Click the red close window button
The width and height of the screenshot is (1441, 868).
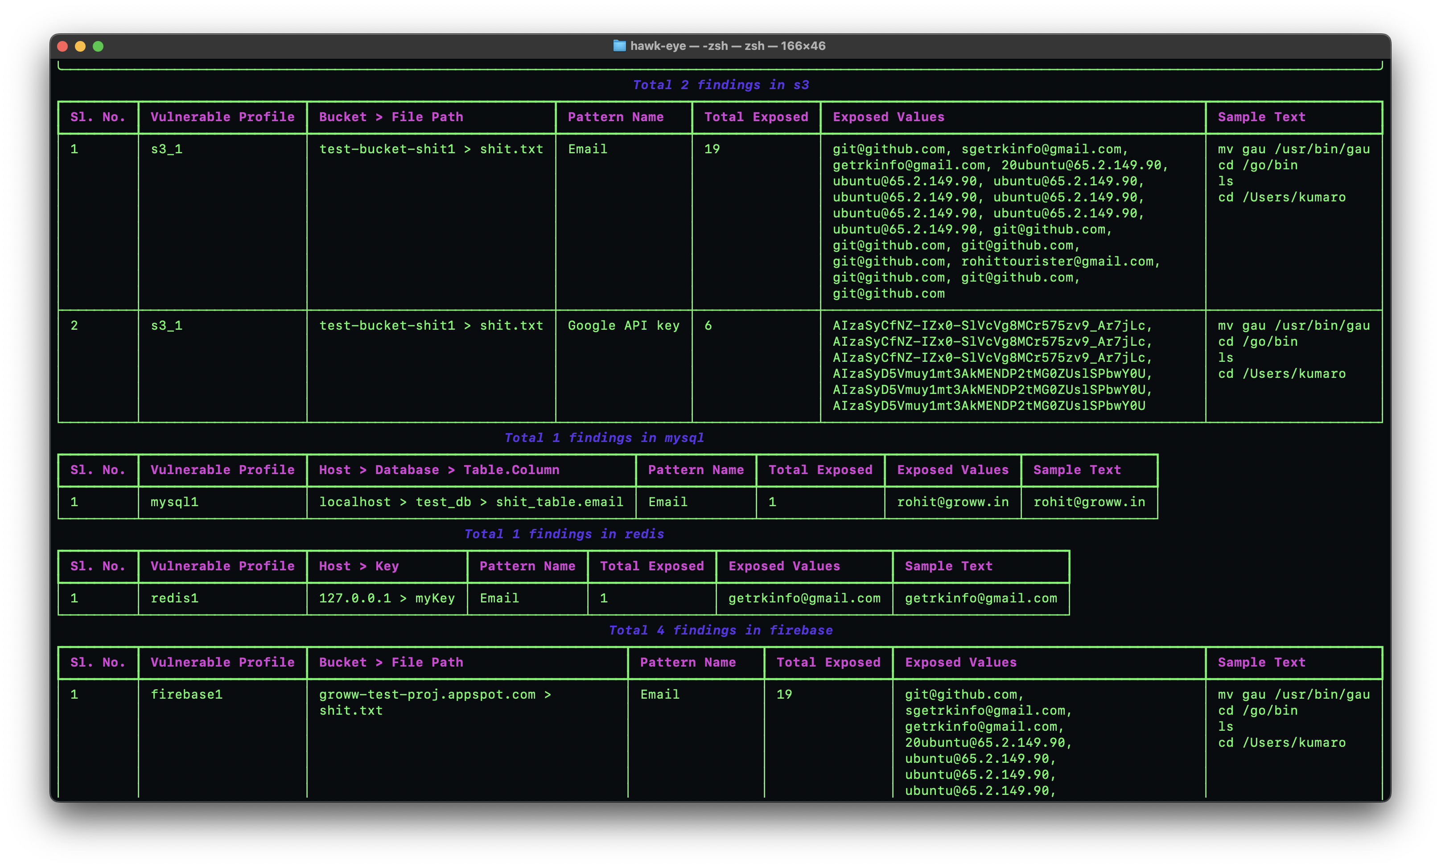63,46
